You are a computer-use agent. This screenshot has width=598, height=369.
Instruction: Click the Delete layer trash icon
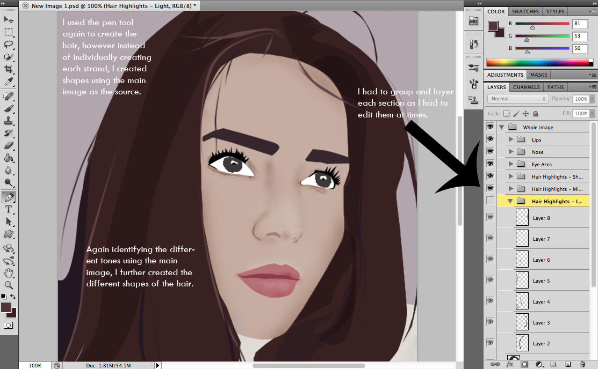pos(582,364)
